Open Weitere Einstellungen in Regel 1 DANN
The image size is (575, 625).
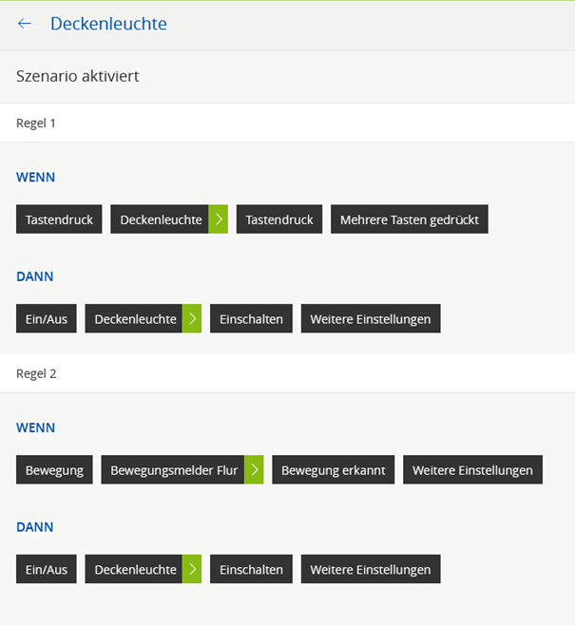click(371, 319)
